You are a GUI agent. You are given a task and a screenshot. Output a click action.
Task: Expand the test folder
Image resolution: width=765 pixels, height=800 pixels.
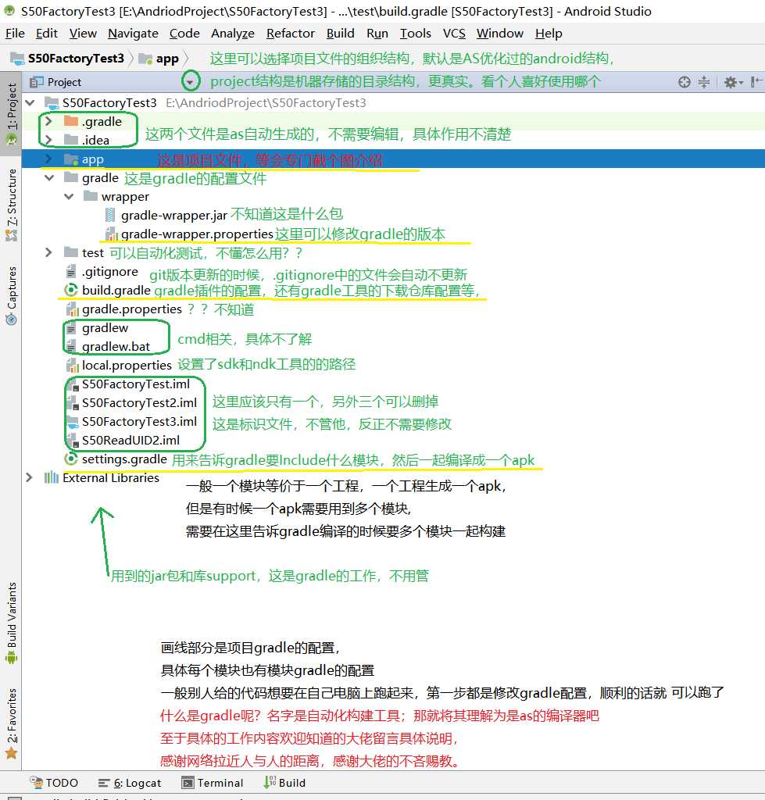(x=48, y=252)
